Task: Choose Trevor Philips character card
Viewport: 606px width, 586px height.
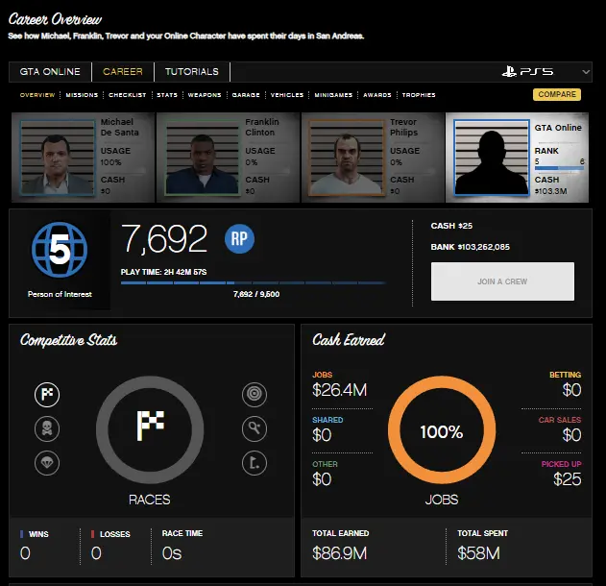Action: [x=372, y=156]
